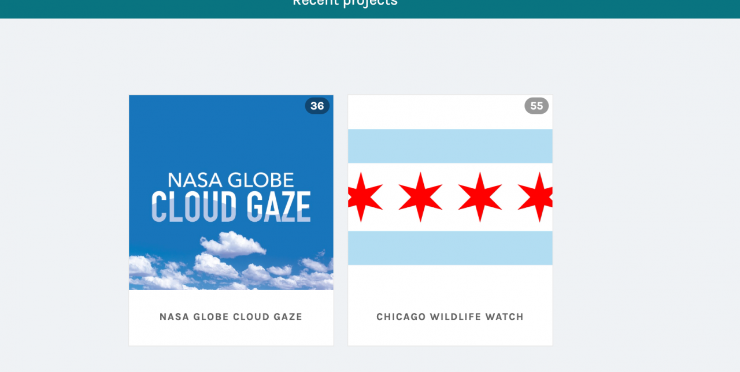Click the Recent projects heading
Viewport: 740px width, 372px height.
pyautogui.click(x=345, y=3)
